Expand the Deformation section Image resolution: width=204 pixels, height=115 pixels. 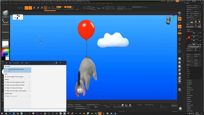pyautogui.click(x=190, y=96)
